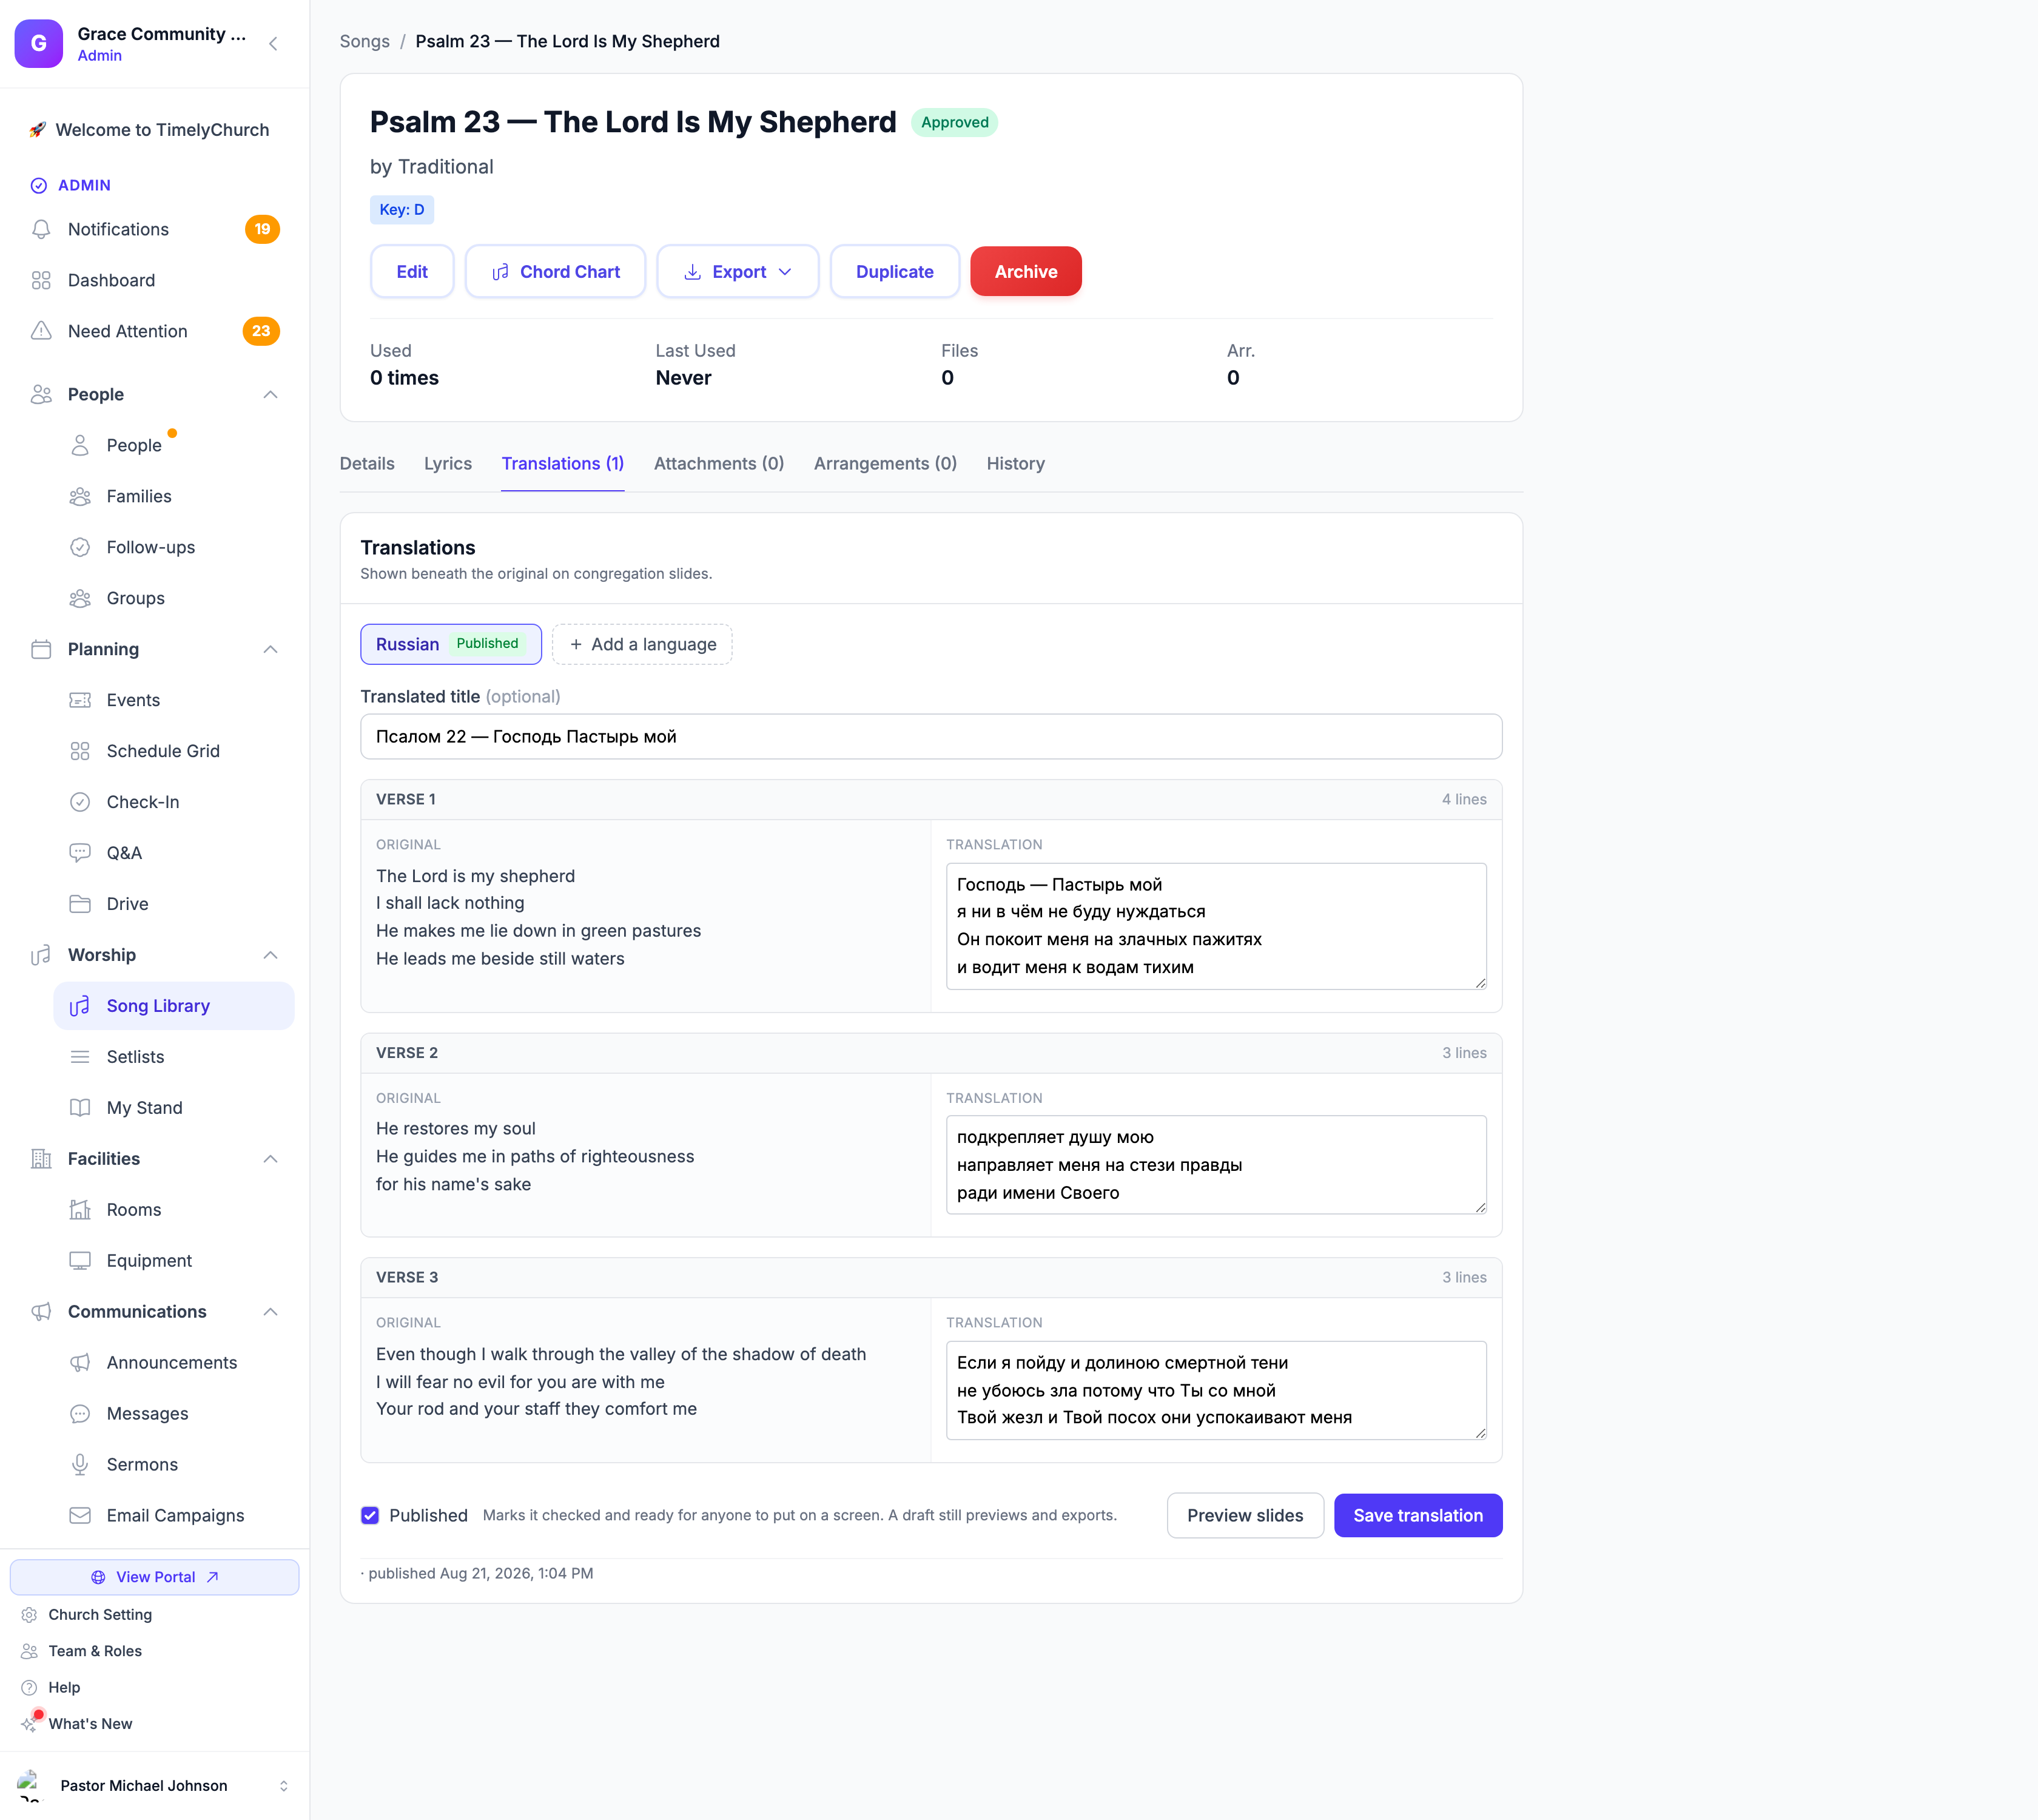Image resolution: width=2038 pixels, height=1820 pixels.
Task: Collapse the Worship sidebar section
Action: [270, 955]
